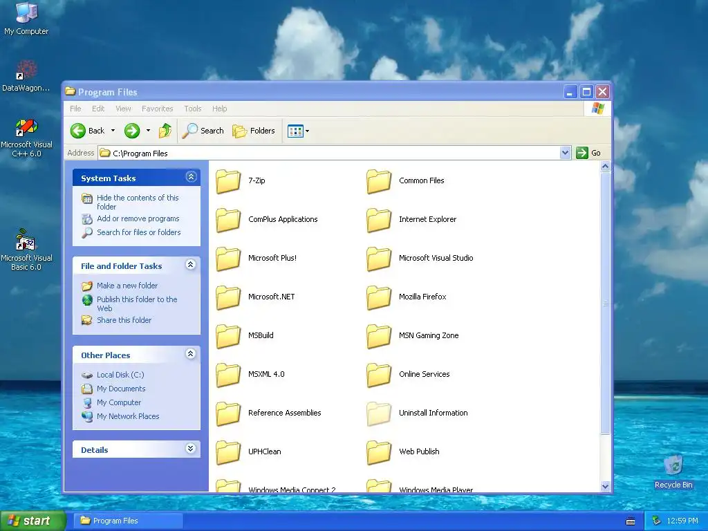Image resolution: width=708 pixels, height=531 pixels.
Task: Click the scrollbar down arrow
Action: click(605, 486)
